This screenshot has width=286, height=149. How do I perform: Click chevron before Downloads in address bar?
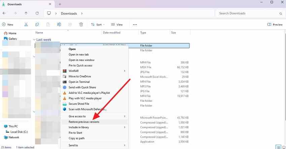click(56, 13)
